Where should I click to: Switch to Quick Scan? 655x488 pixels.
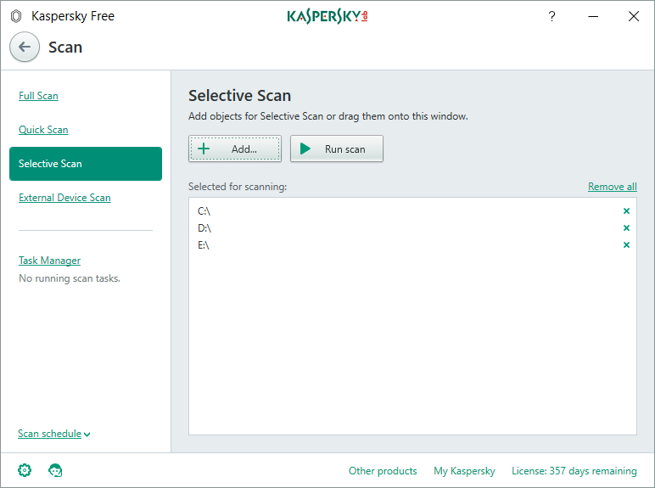pos(43,130)
